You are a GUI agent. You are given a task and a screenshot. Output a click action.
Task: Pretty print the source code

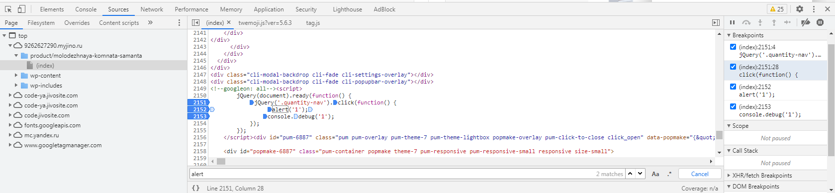click(x=196, y=188)
